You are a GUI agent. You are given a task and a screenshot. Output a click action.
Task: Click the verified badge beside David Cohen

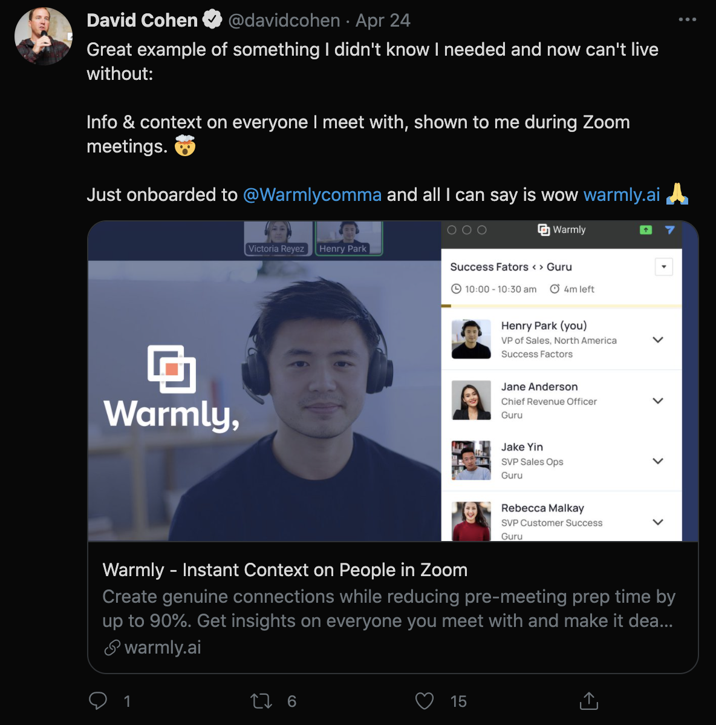pos(212,20)
